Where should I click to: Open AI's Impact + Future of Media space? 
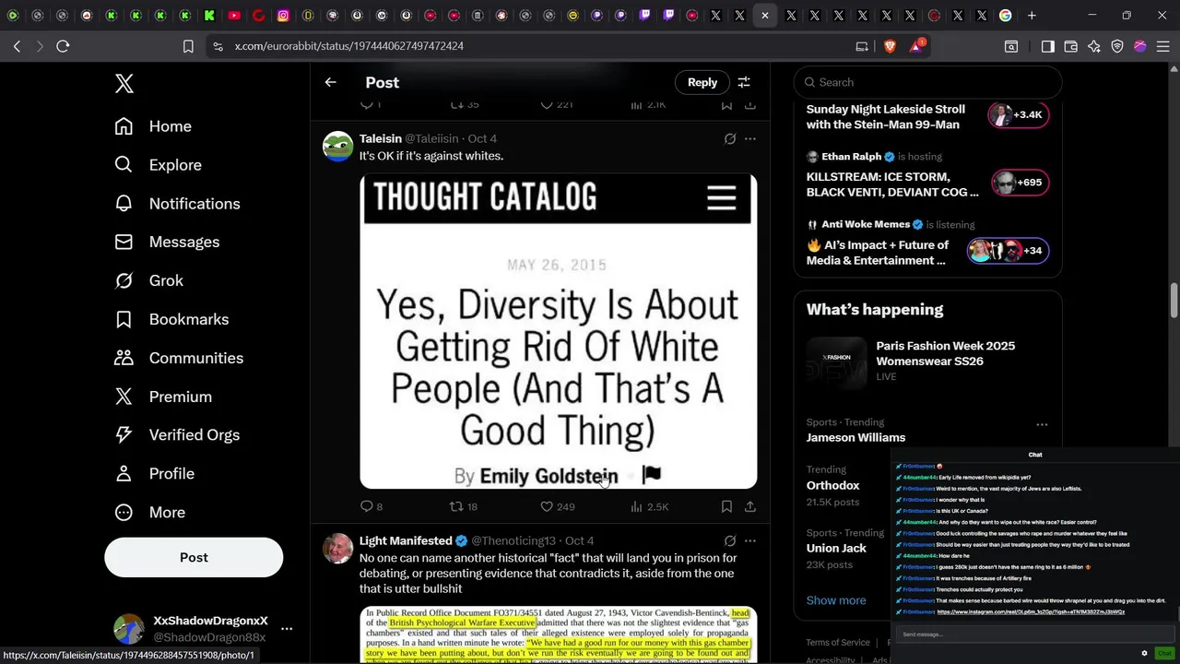[927, 244]
